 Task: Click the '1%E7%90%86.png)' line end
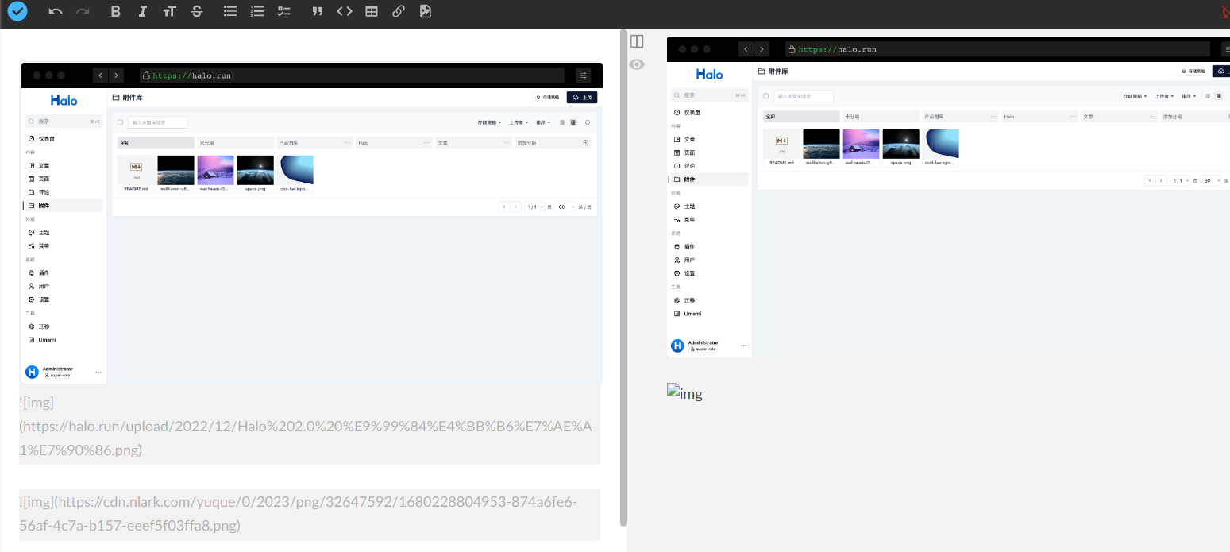80,450
